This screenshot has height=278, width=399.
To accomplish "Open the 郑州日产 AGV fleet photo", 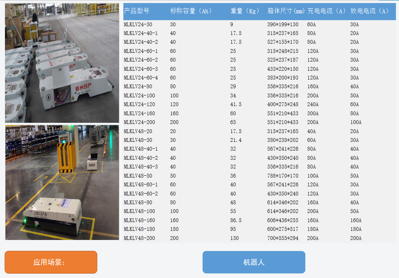I will click(x=62, y=63).
